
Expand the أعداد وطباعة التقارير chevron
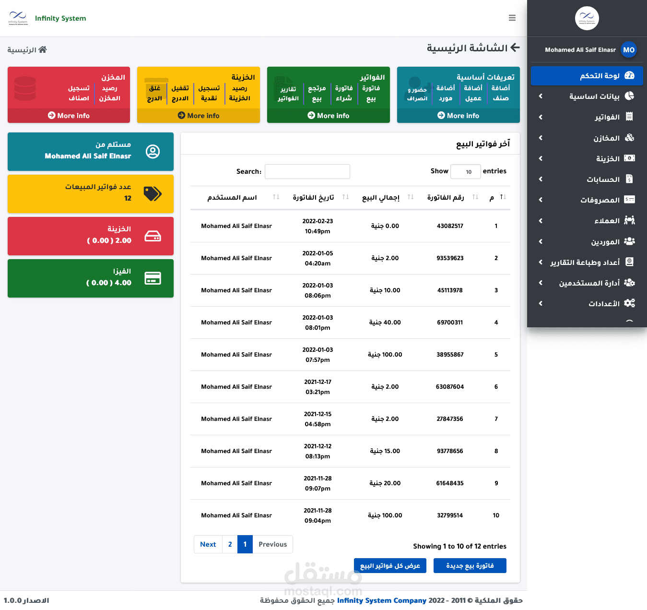pyautogui.click(x=541, y=262)
